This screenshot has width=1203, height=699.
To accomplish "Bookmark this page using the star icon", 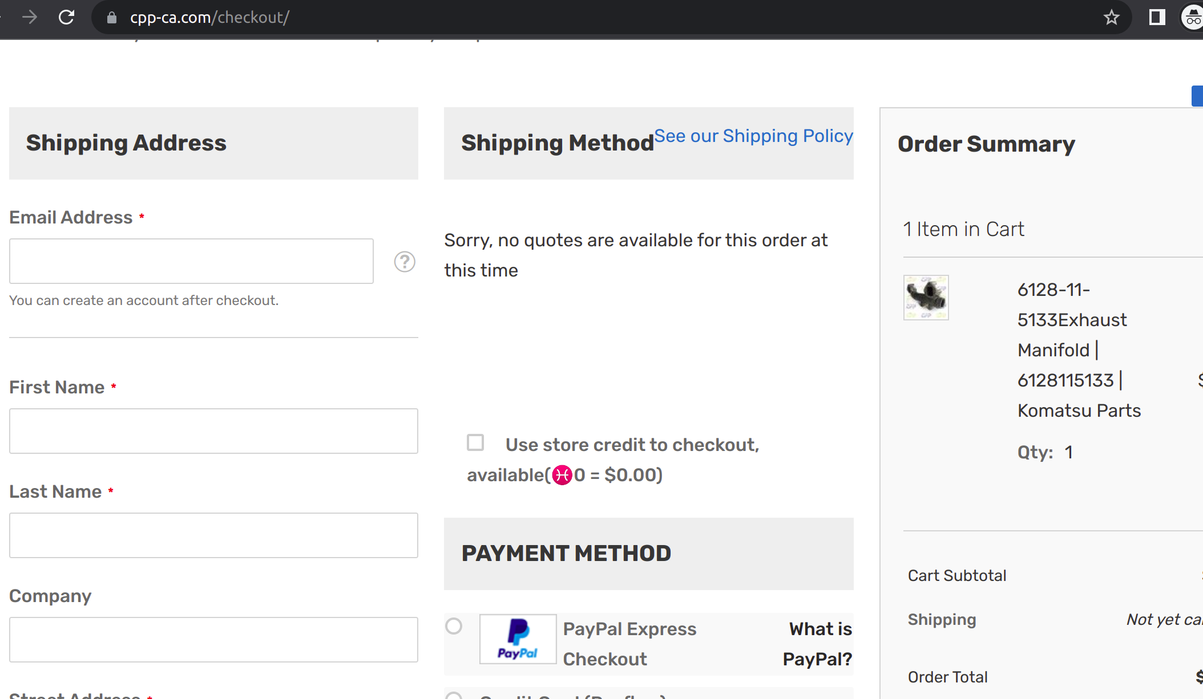I will [1111, 17].
